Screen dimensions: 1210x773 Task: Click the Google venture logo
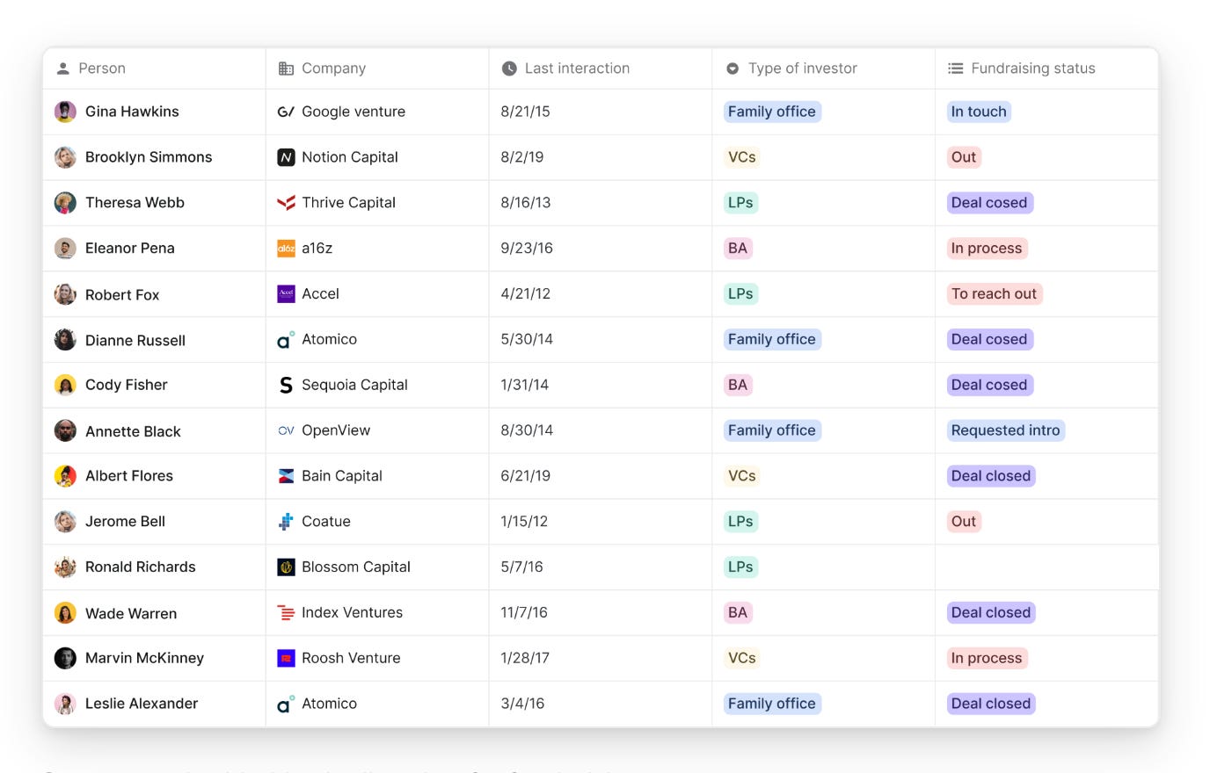tap(286, 112)
